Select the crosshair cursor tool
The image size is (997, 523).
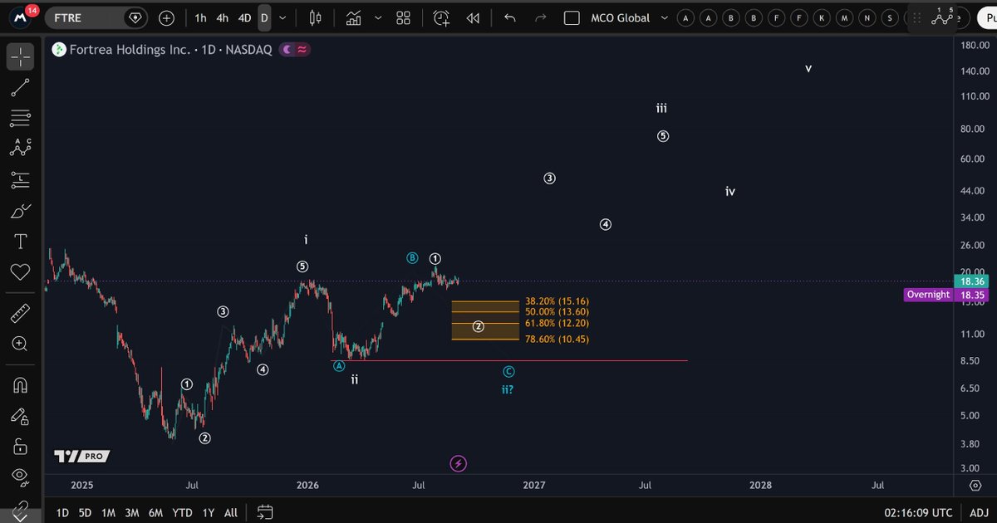(x=21, y=56)
